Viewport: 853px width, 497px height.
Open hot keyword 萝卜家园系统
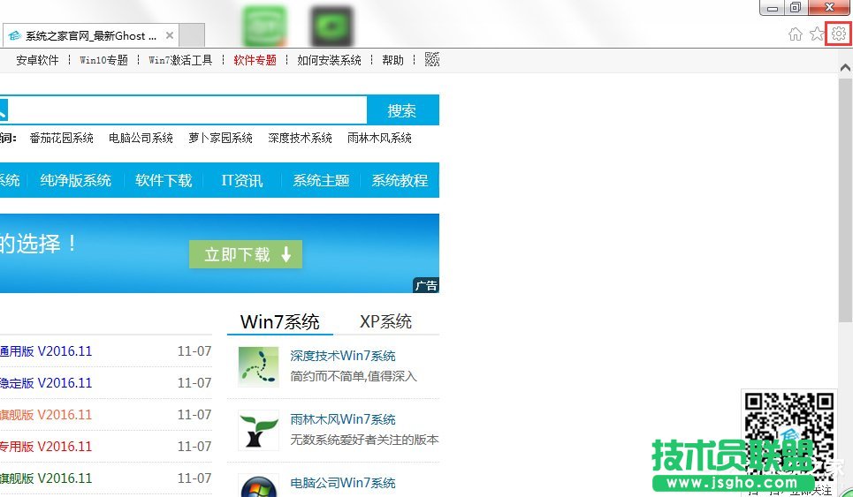pos(220,138)
